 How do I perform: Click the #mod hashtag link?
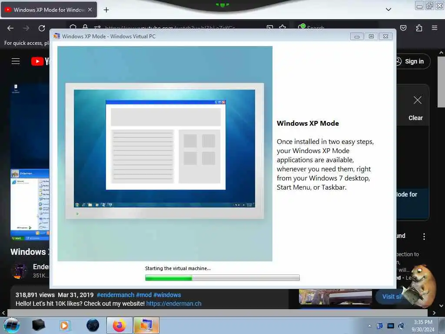(x=143, y=295)
